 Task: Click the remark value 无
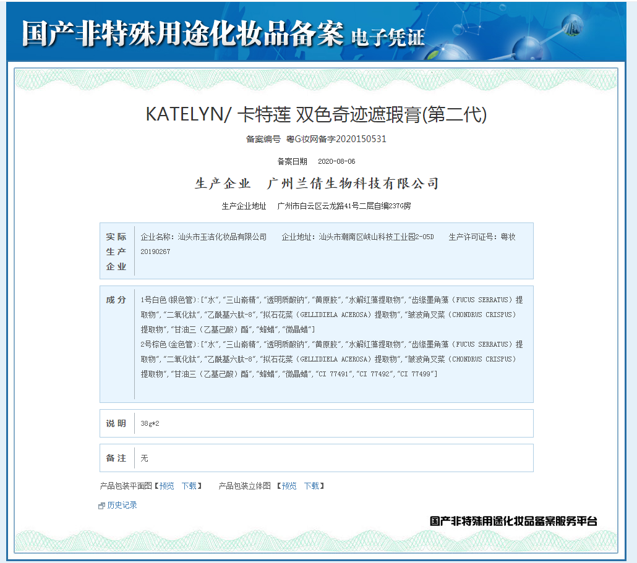pos(144,459)
